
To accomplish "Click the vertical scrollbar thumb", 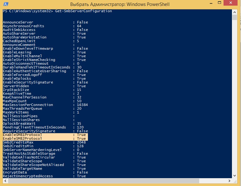I will tap(234, 17).
